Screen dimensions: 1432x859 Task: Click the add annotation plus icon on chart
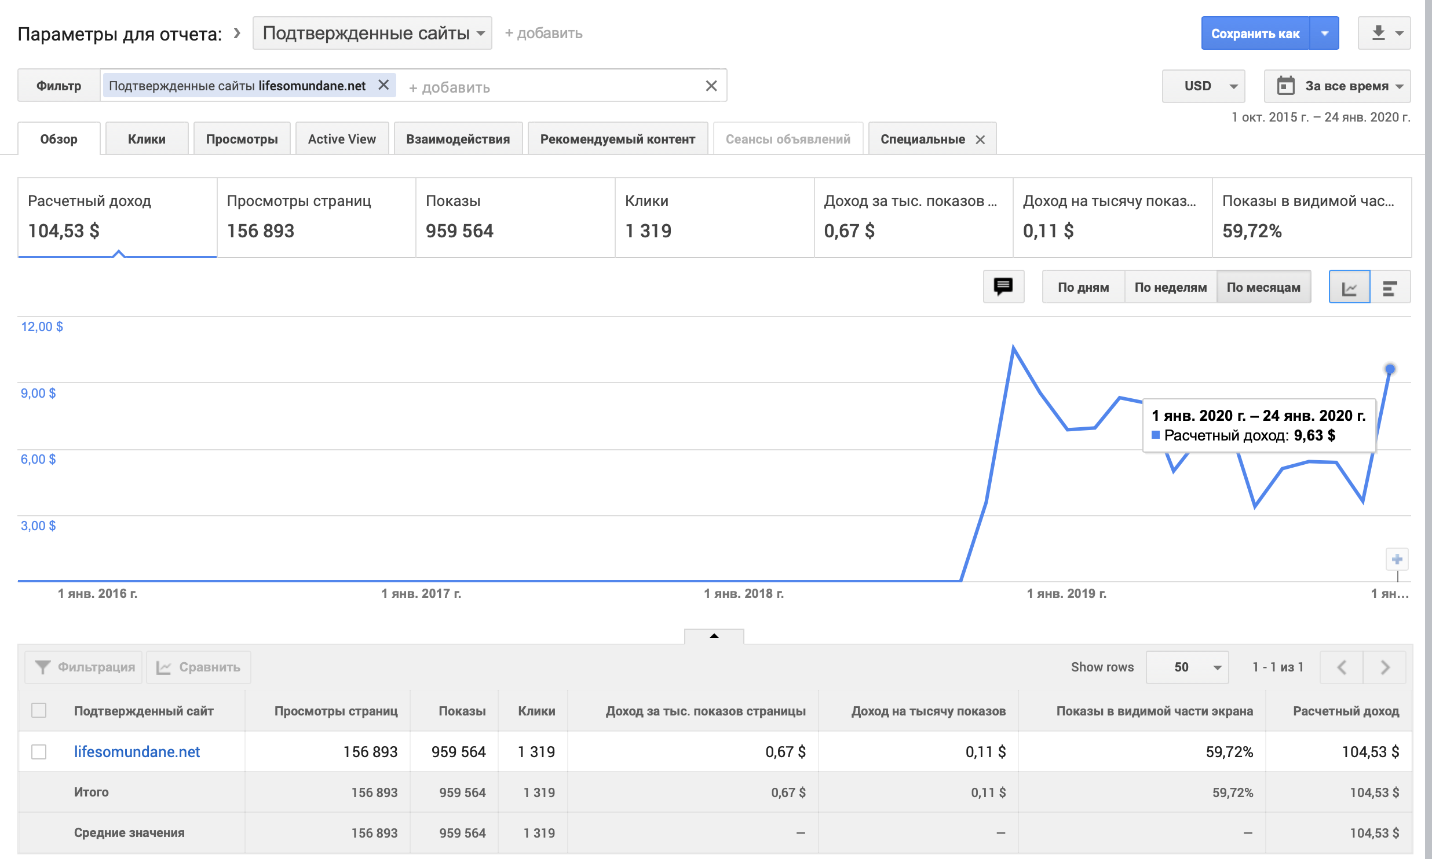pyautogui.click(x=1397, y=559)
